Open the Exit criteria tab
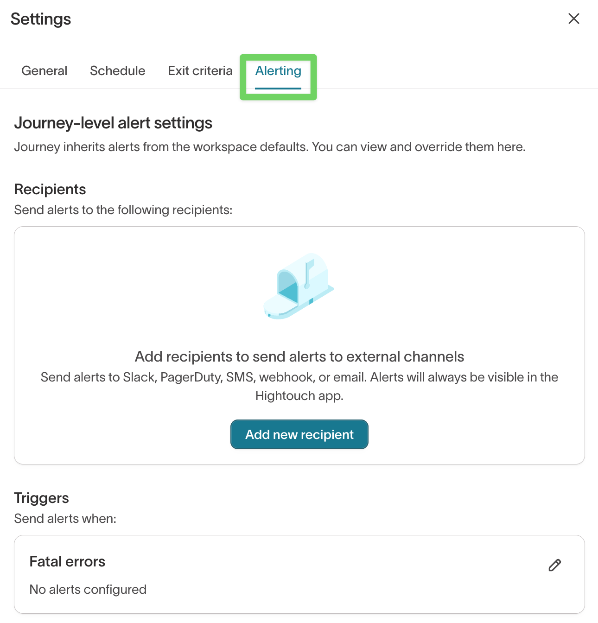598x623 pixels. [x=200, y=71]
